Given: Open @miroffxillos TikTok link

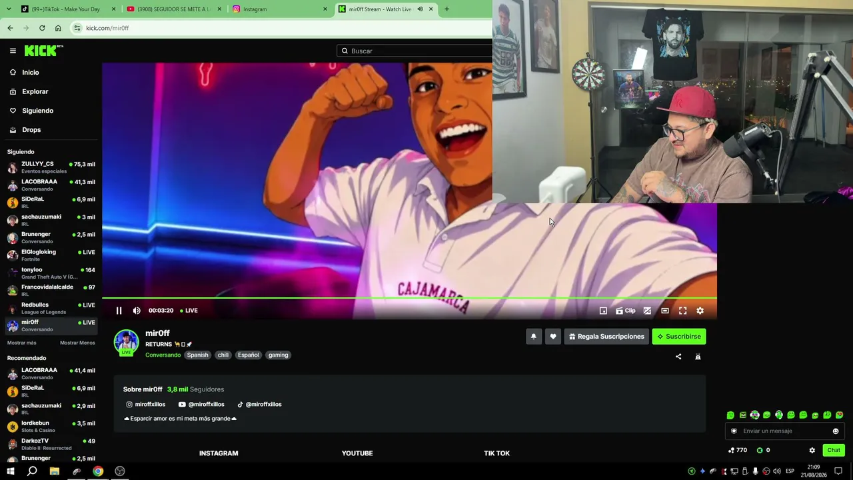Looking at the screenshot, I should pyautogui.click(x=260, y=405).
